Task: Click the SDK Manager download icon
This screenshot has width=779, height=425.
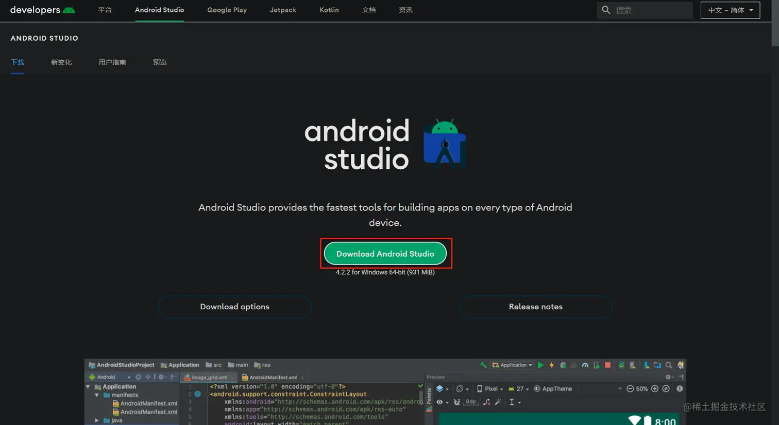Action: point(646,365)
